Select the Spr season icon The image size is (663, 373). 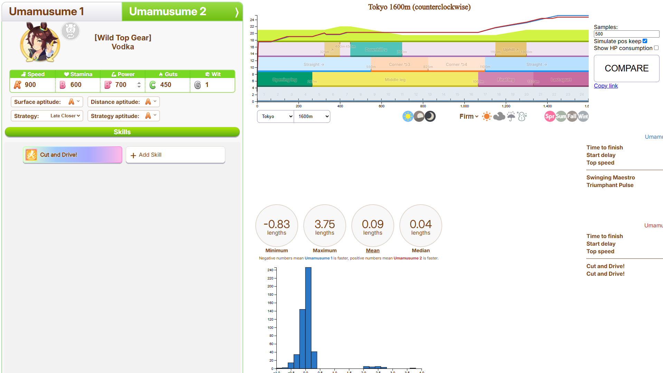click(550, 116)
